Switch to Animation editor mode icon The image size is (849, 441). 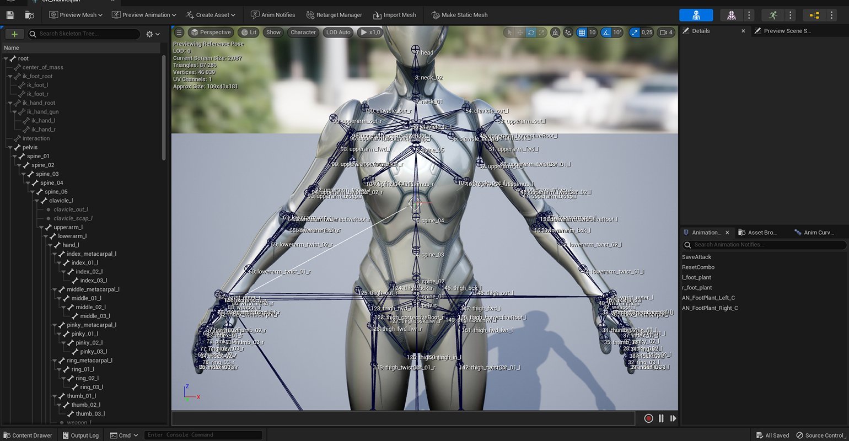tap(773, 15)
